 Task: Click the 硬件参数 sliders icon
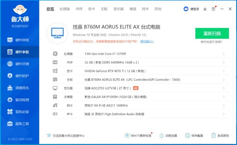(10, 52)
